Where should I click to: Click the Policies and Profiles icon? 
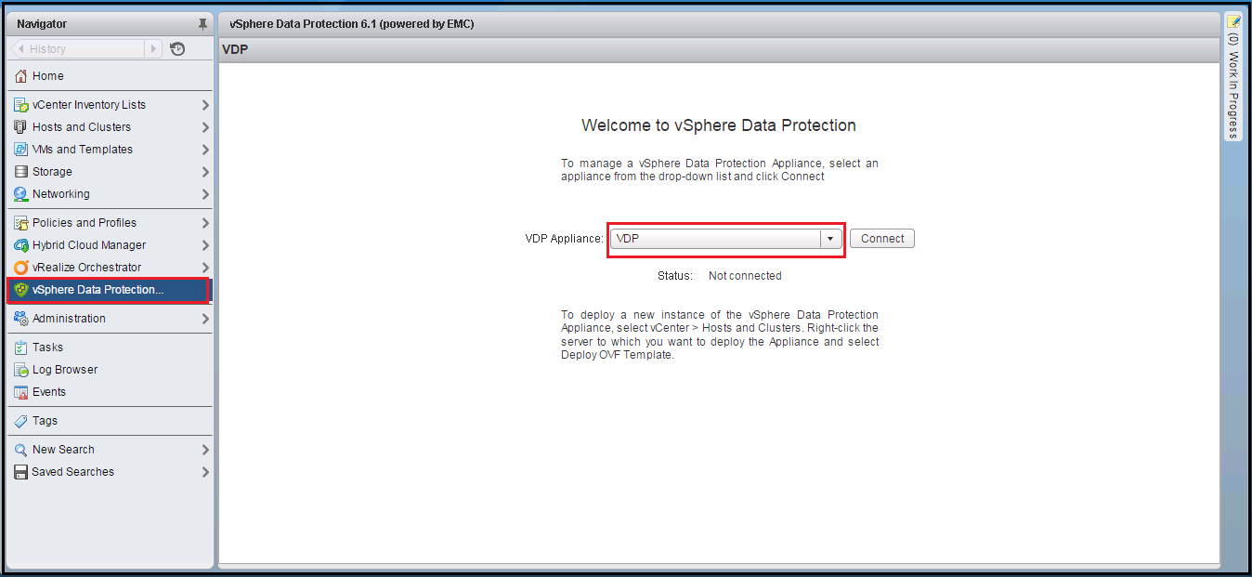click(x=21, y=223)
